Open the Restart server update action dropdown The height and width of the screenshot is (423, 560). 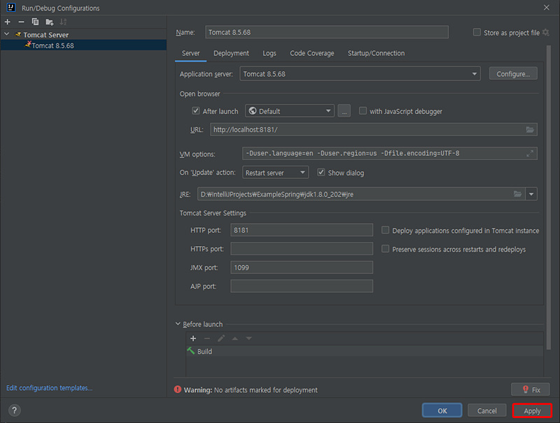tap(275, 173)
